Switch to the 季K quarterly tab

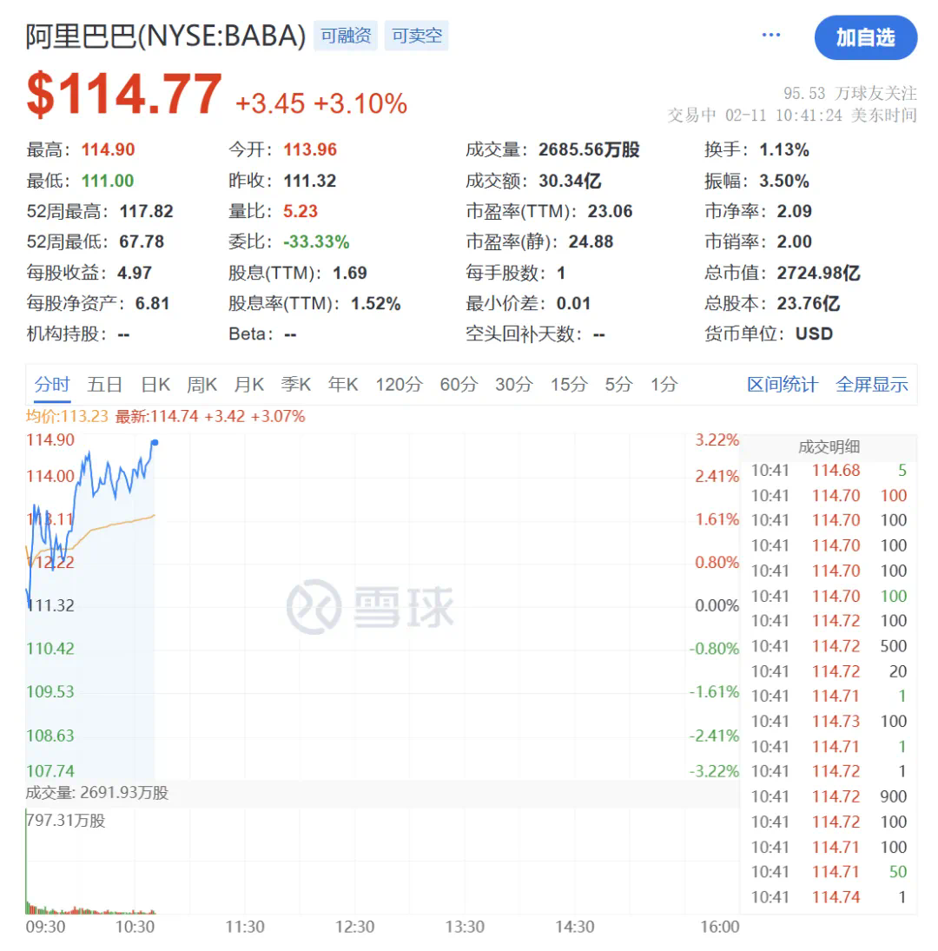296,384
